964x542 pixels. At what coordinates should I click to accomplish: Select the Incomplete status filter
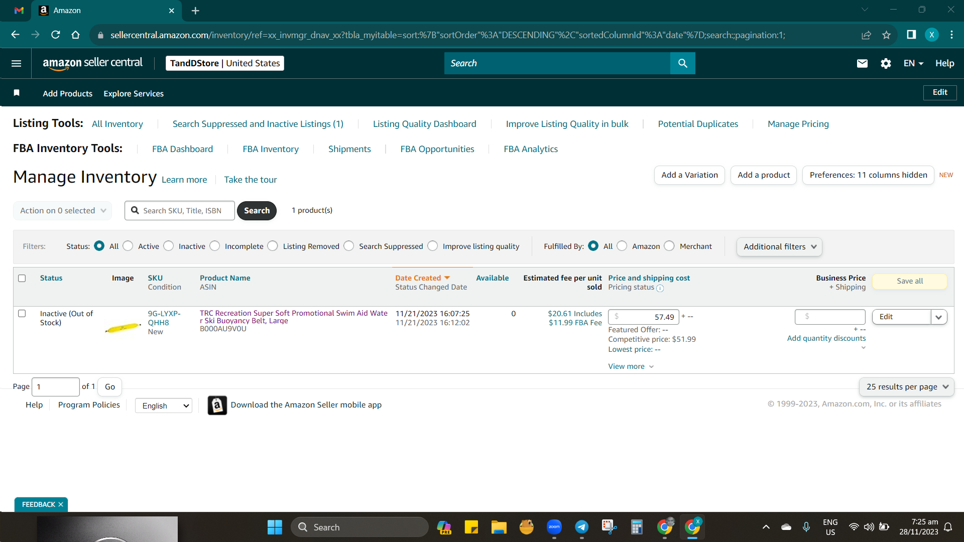(x=215, y=246)
